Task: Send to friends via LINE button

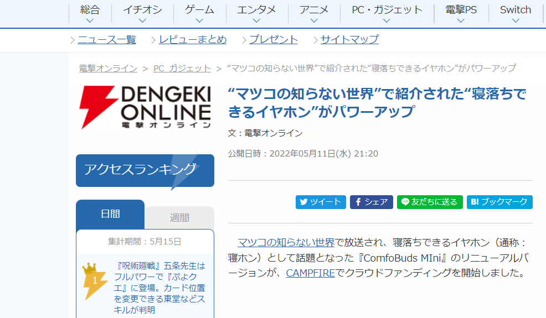Action: click(x=430, y=202)
